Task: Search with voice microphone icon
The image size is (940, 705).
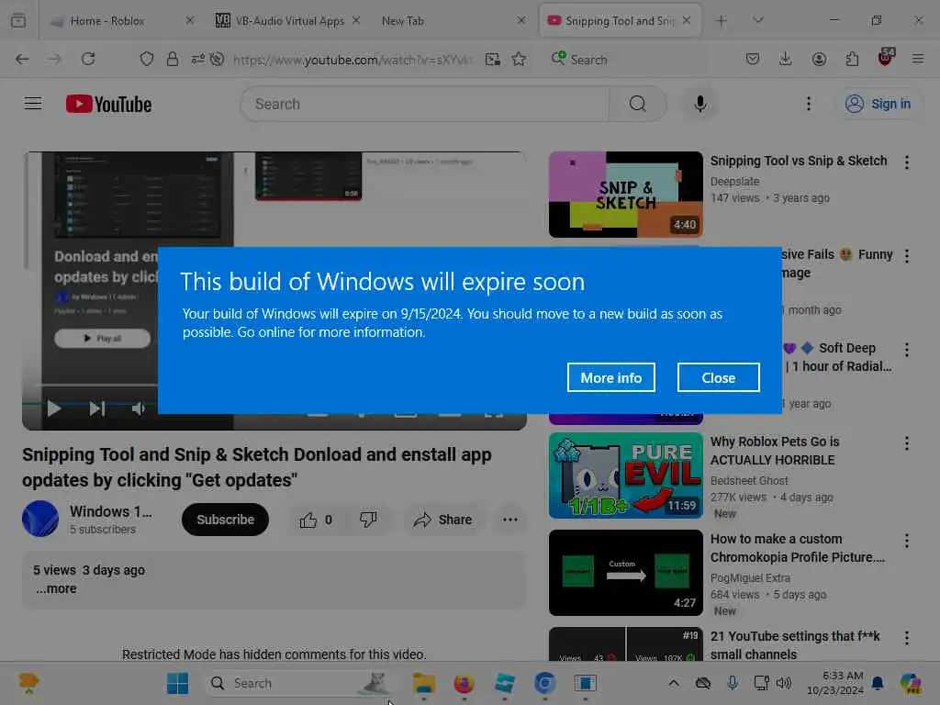Action: pyautogui.click(x=699, y=105)
